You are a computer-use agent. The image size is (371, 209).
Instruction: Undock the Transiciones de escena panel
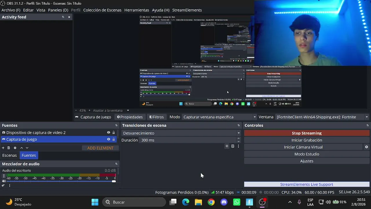tap(239, 125)
